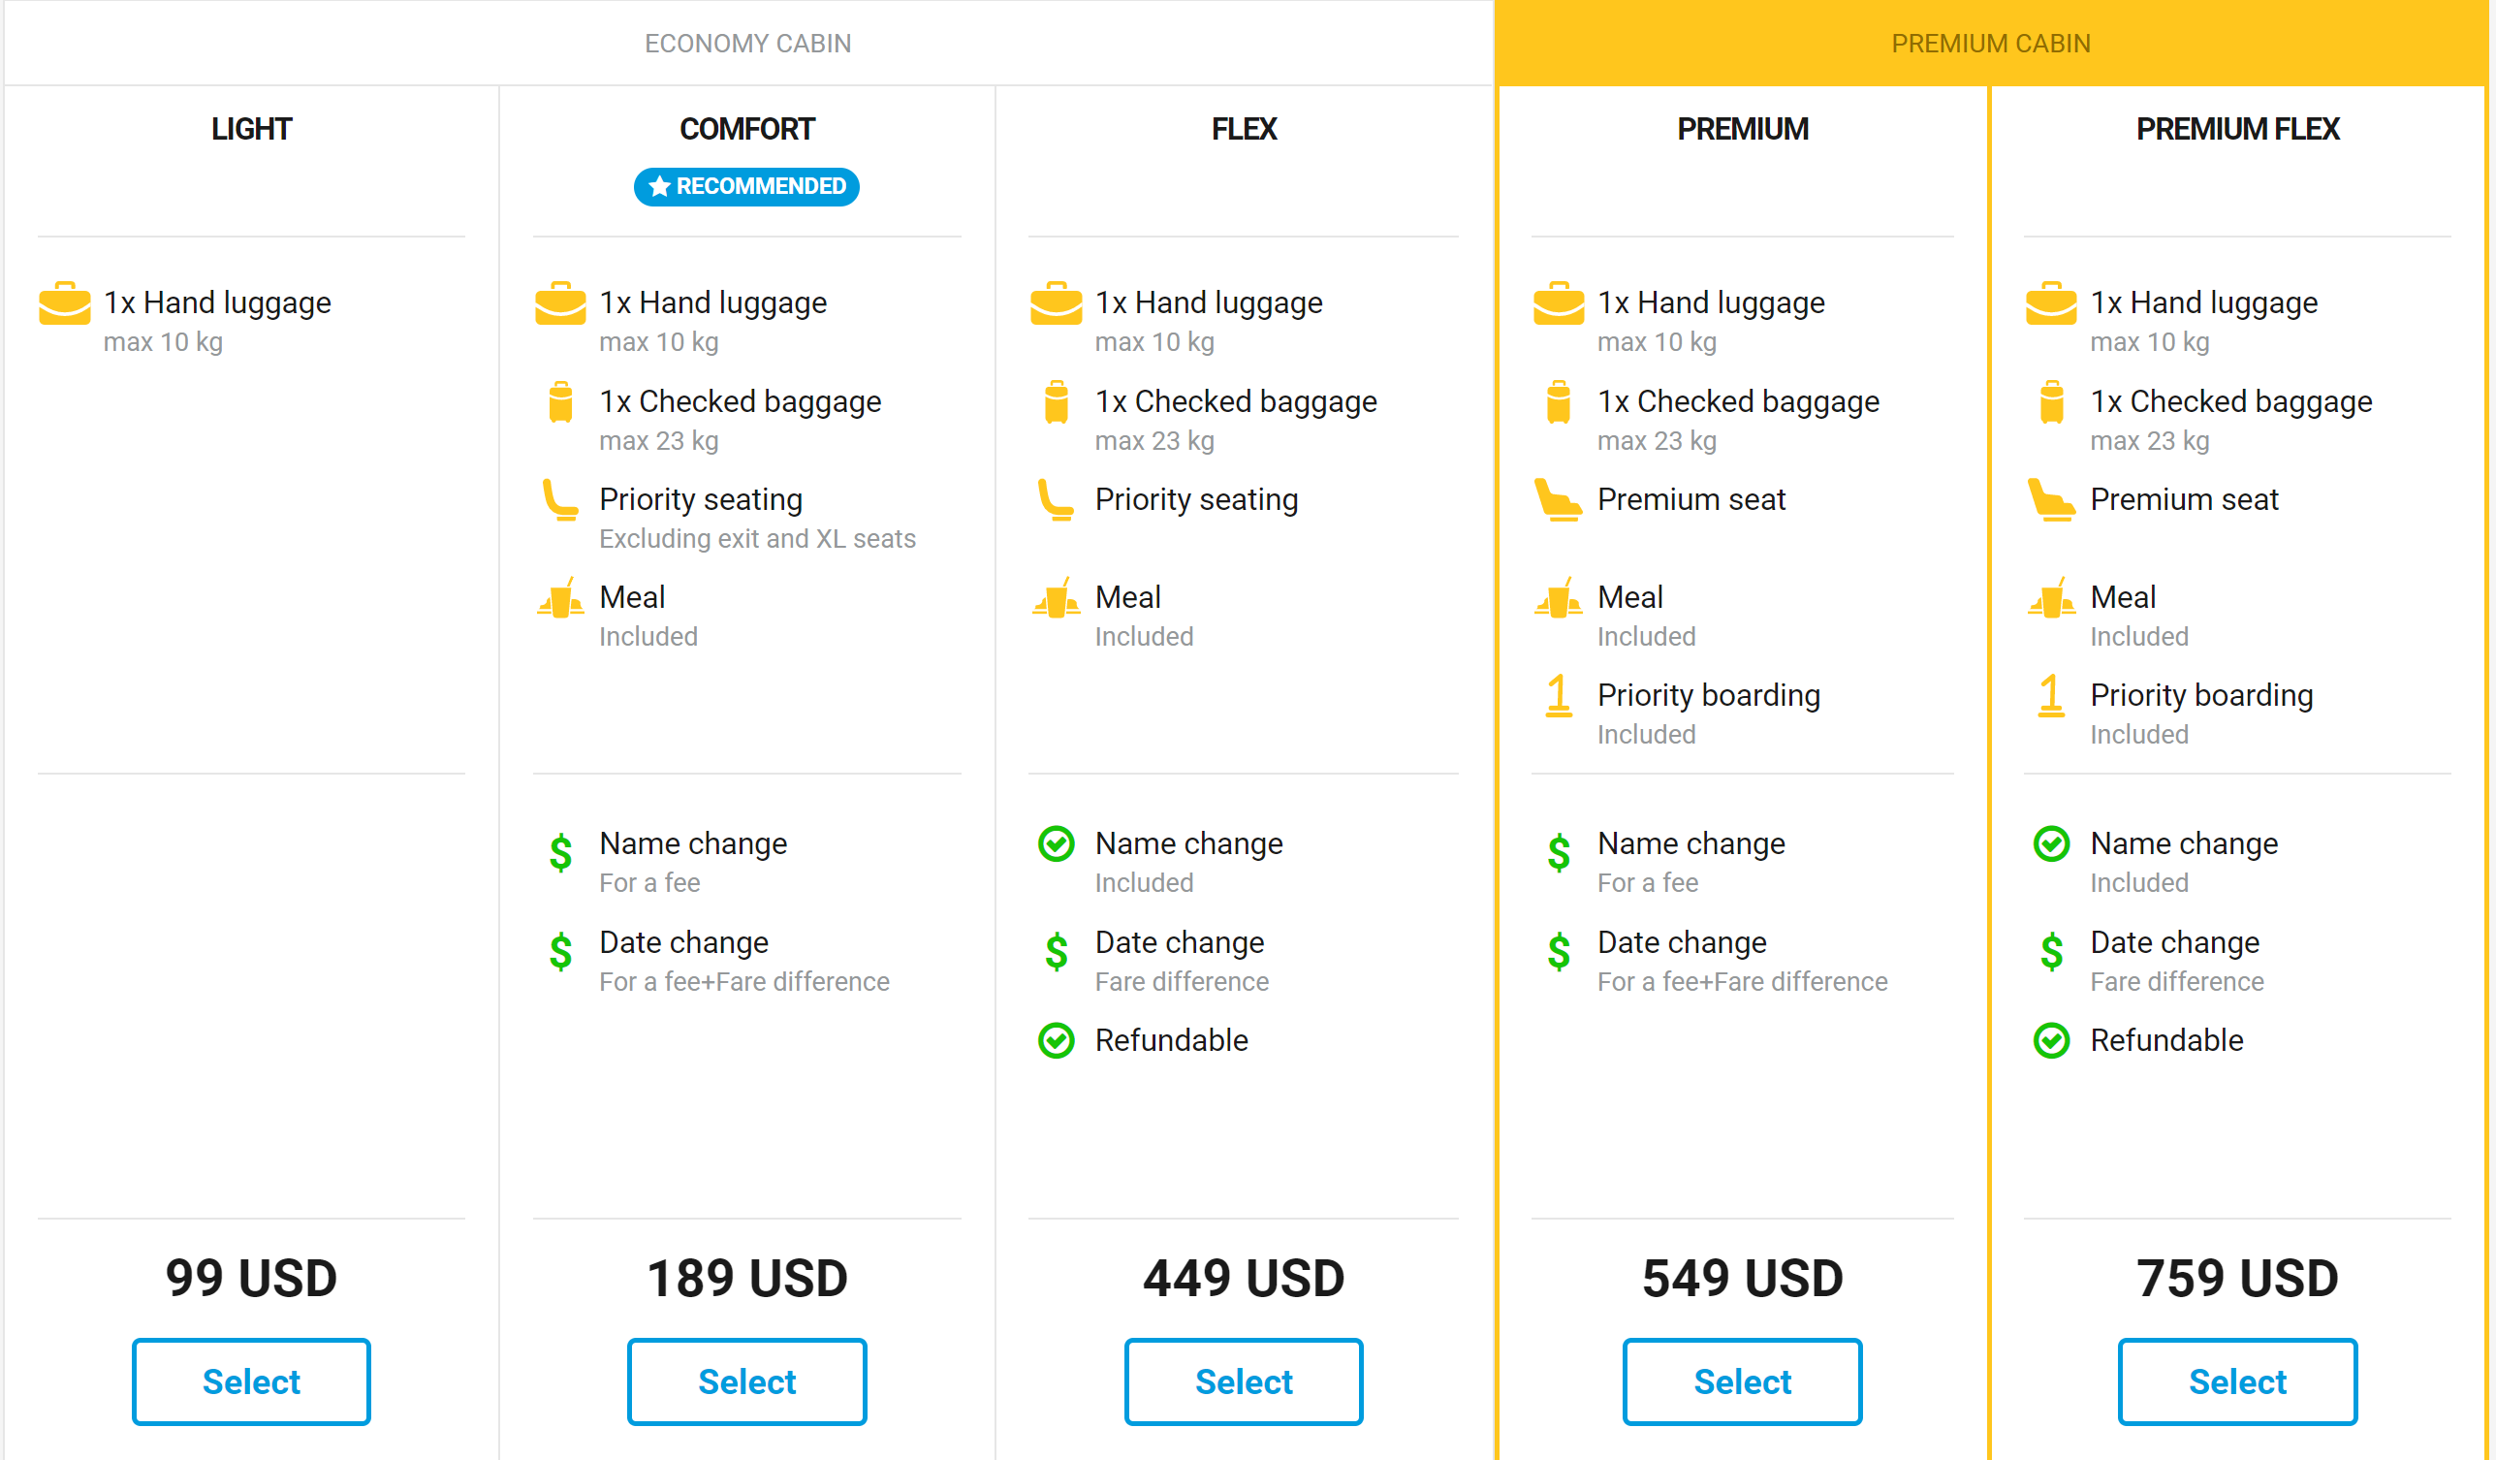
Task: Pick the Premium fare at 549 USD
Action: click(1742, 1381)
